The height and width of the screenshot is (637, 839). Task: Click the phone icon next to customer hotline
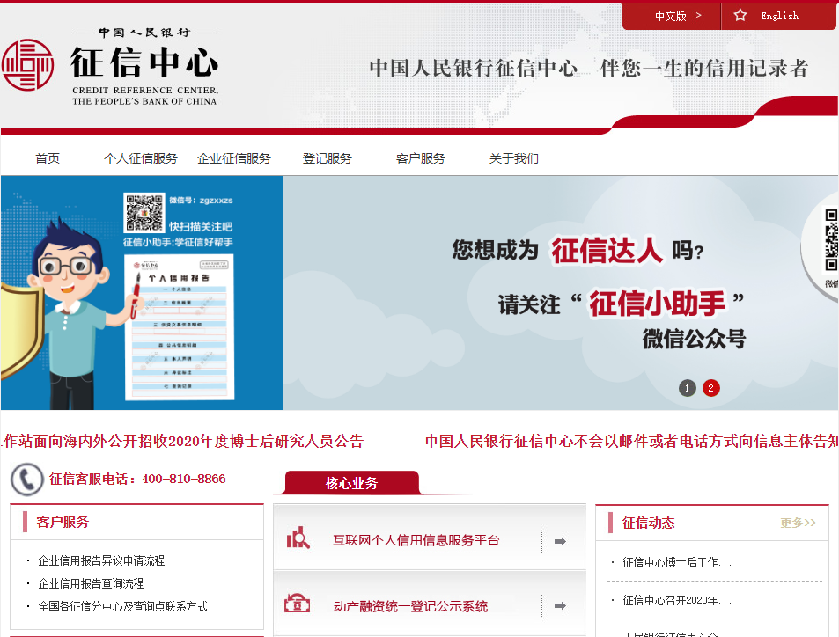pos(26,480)
